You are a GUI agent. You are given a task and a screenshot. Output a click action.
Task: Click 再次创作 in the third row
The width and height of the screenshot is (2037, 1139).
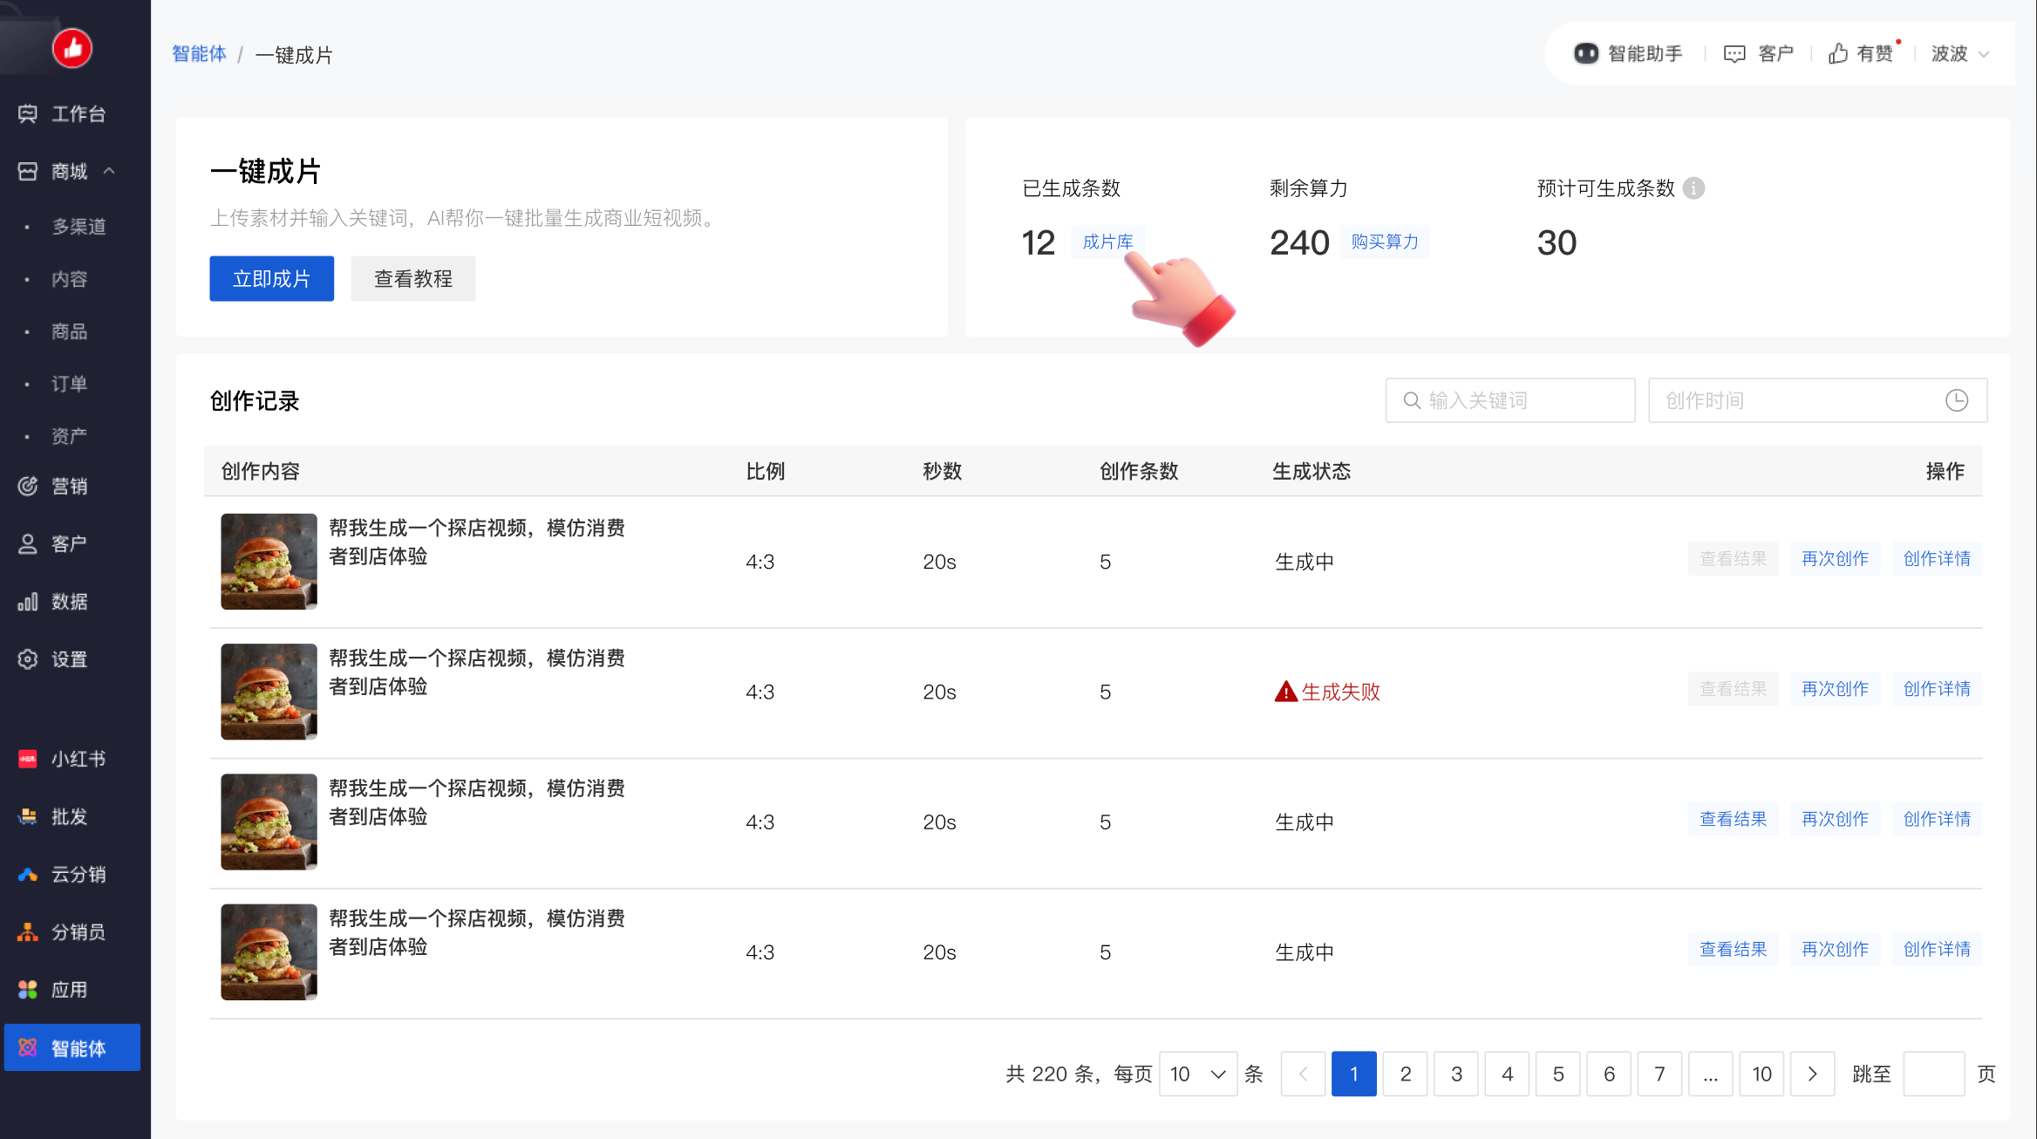1835,818
